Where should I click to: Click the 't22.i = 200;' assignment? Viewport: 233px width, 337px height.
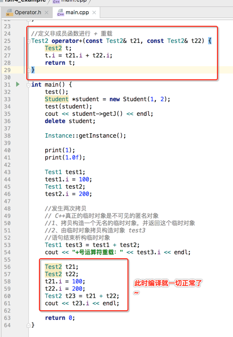[65, 289]
